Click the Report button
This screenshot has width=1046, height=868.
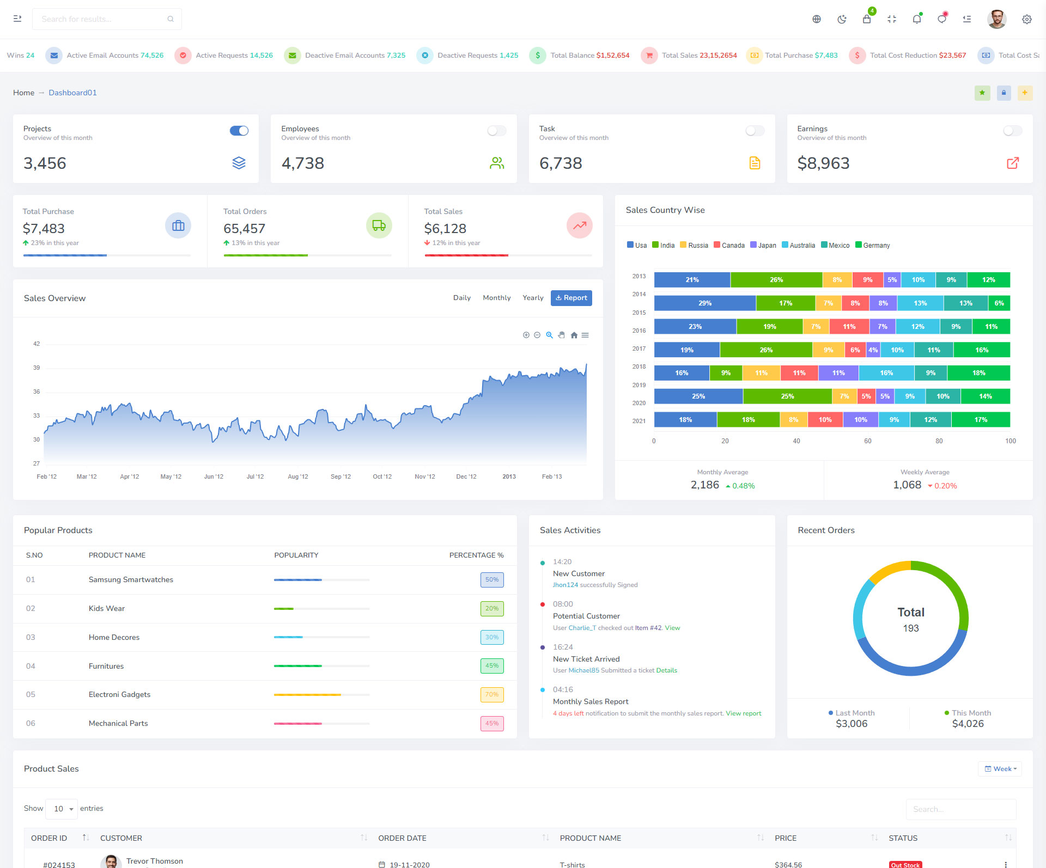(x=571, y=298)
